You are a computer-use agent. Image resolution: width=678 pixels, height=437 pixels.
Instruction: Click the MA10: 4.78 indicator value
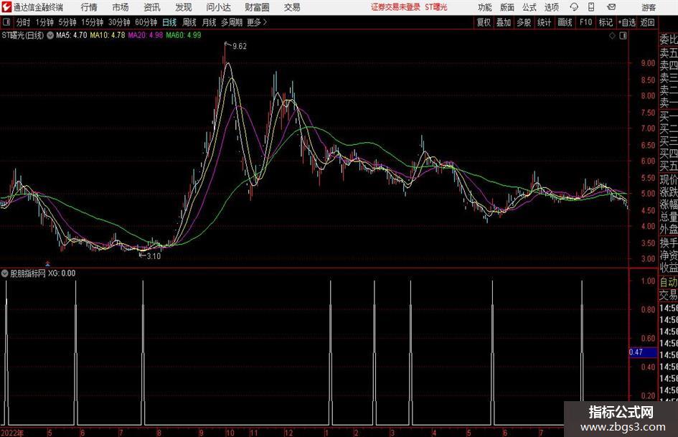(107, 35)
